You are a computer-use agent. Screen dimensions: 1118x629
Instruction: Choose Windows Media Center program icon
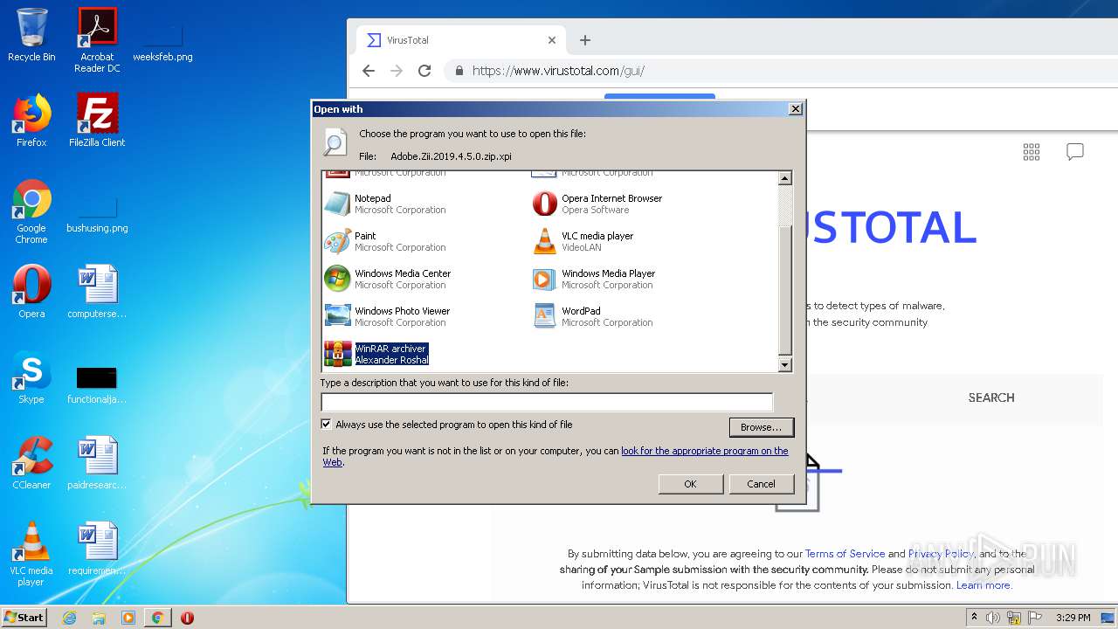337,279
